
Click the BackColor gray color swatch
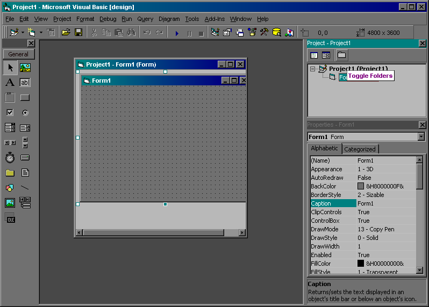point(361,186)
